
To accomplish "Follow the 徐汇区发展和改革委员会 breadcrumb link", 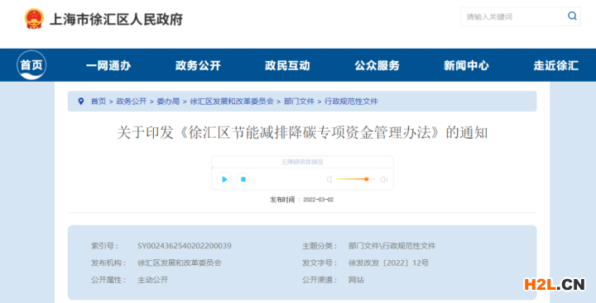I will 232,102.
